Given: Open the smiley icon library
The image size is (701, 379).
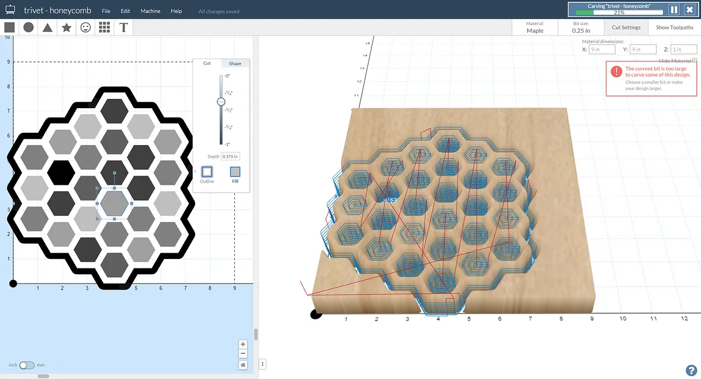Looking at the screenshot, I should (x=86, y=27).
